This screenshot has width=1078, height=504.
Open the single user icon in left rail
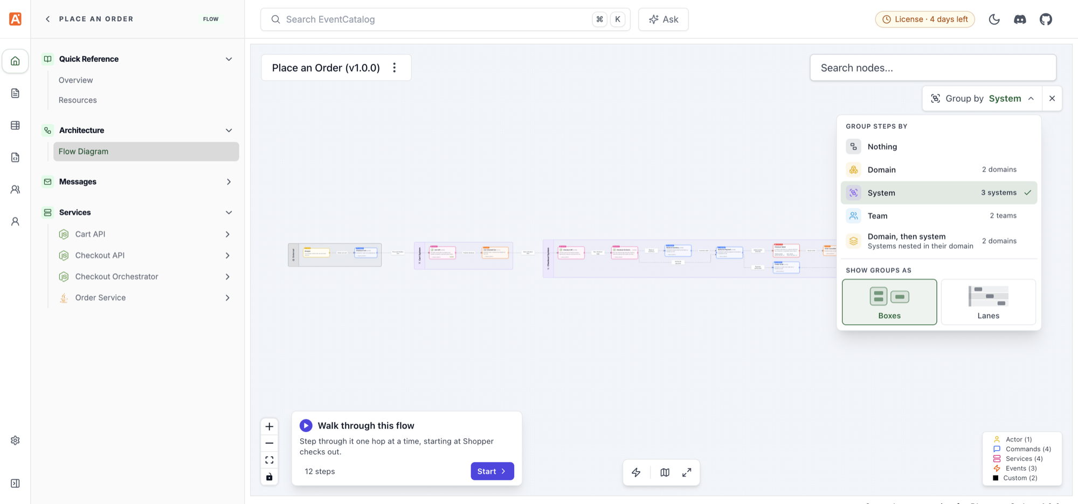tap(15, 221)
